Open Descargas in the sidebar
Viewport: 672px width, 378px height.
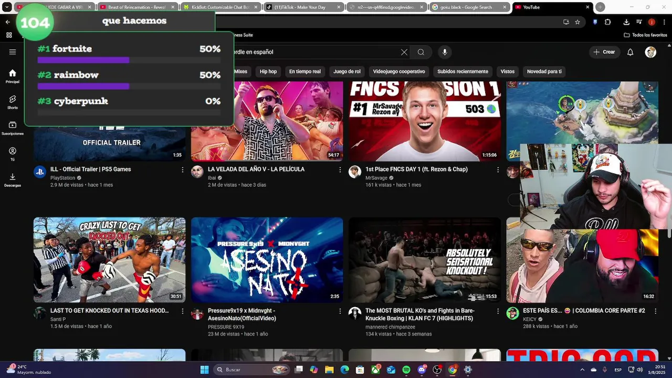13,180
